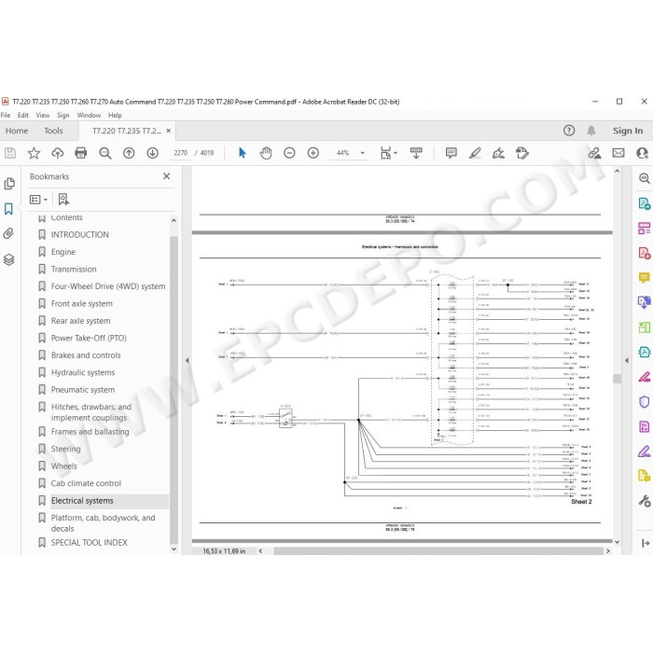Screen dimensions: 653x653
Task: Bookmark the file with the star icon
Action: pos(34,153)
